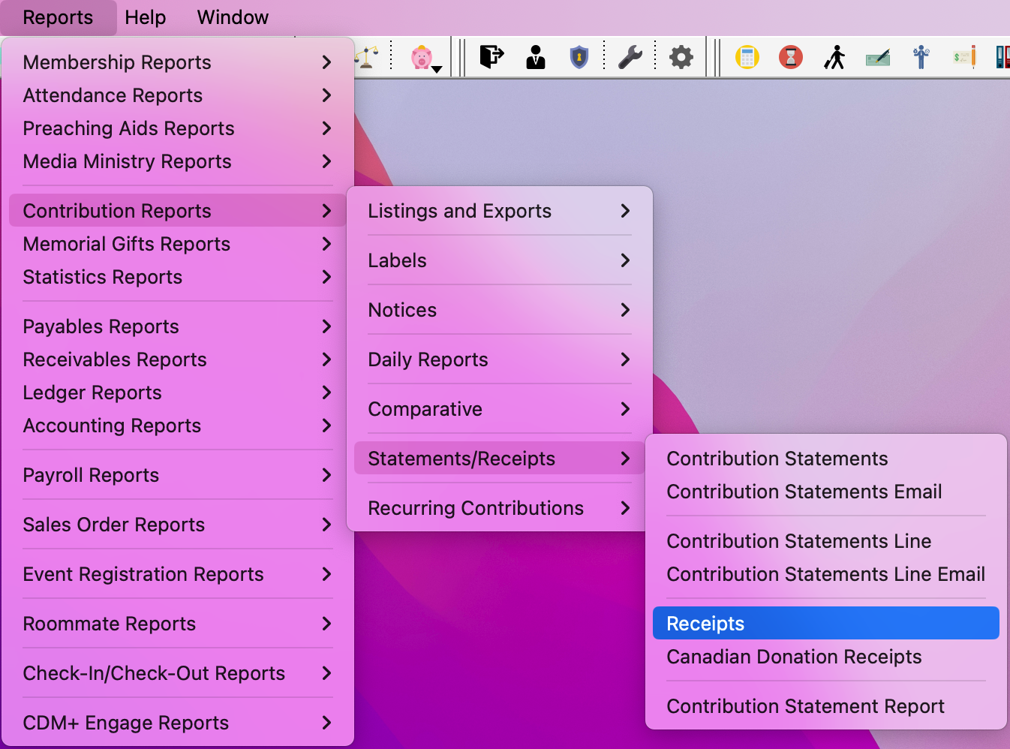Select Contribution Statements Email
Viewport: 1010px width, 749px height.
tap(804, 492)
